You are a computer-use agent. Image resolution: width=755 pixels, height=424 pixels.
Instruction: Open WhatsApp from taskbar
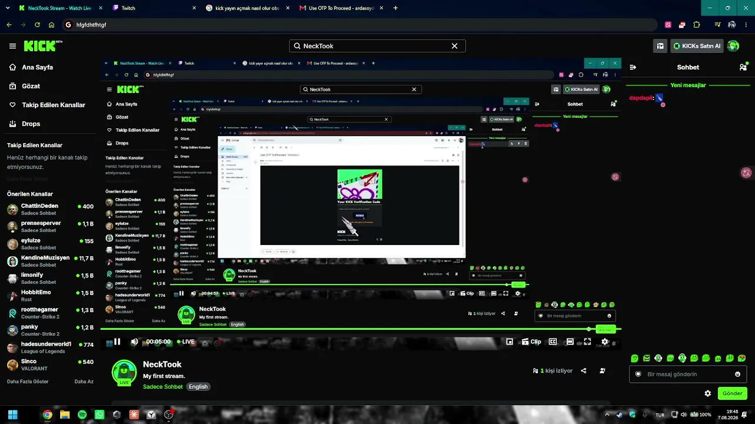pos(99,415)
